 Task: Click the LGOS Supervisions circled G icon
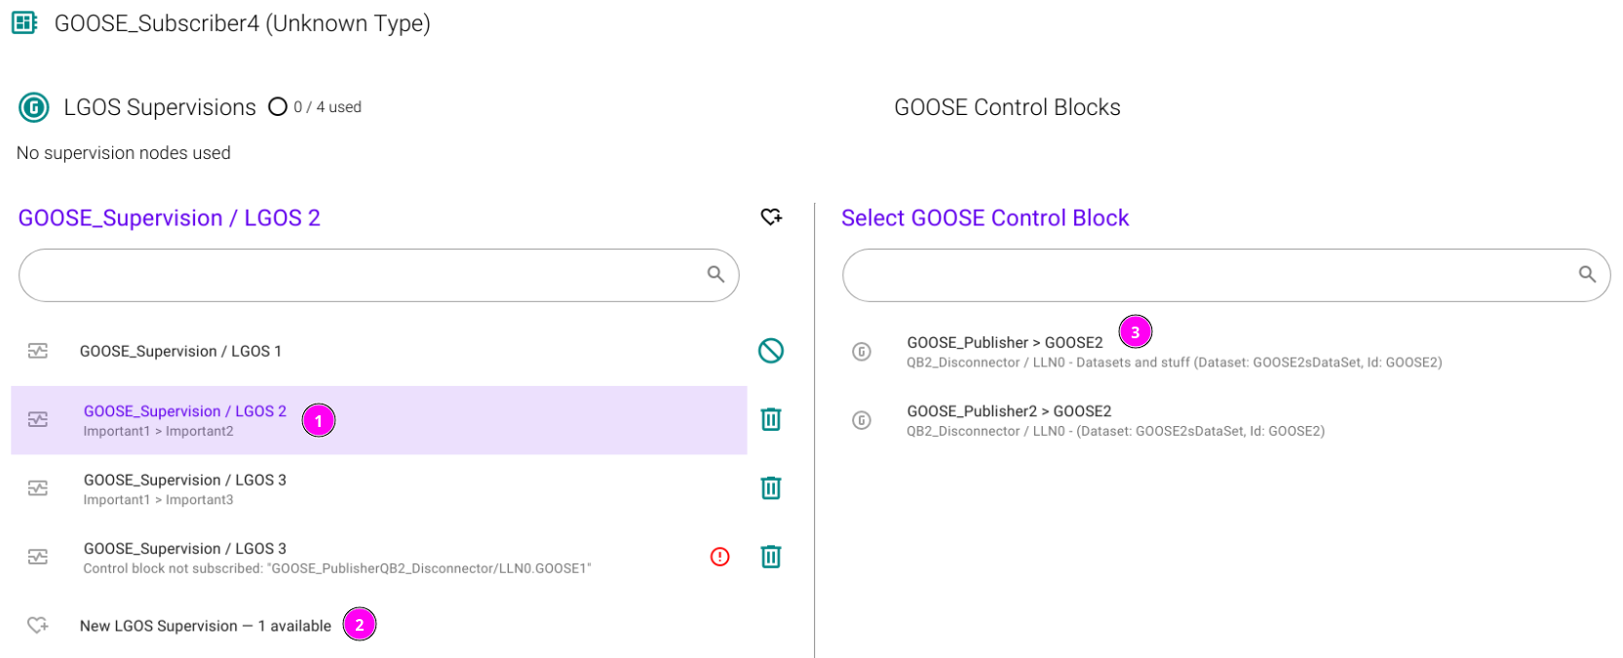point(34,107)
